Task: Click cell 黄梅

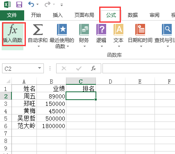Action: [24, 111]
